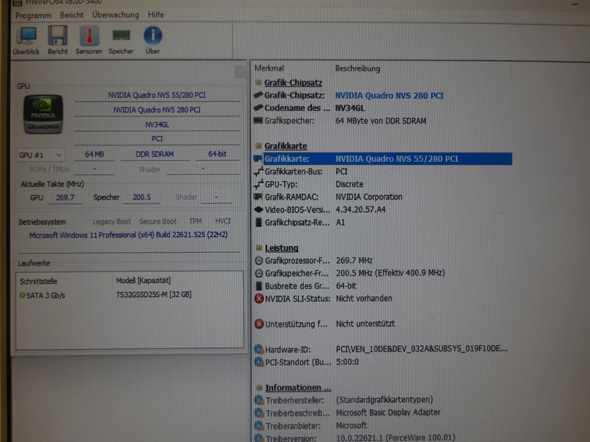The width and height of the screenshot is (590, 442).
Task: Click the Grafikspeicher-Frequenz clock icon
Action: [x=259, y=273]
